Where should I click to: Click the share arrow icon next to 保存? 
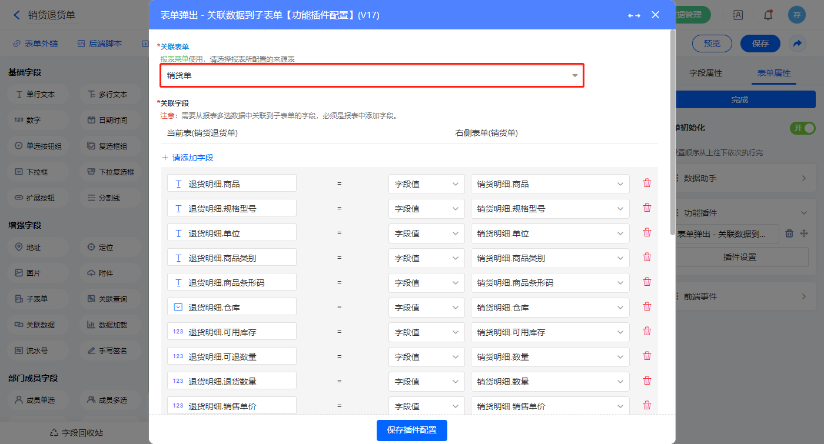pos(797,44)
